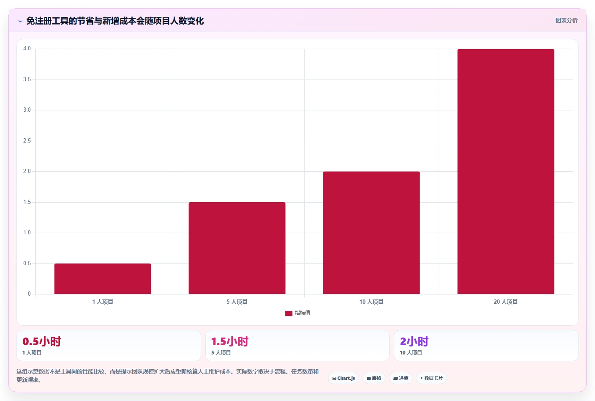
Task: Click the 指标值 legend label
Action: click(303, 313)
